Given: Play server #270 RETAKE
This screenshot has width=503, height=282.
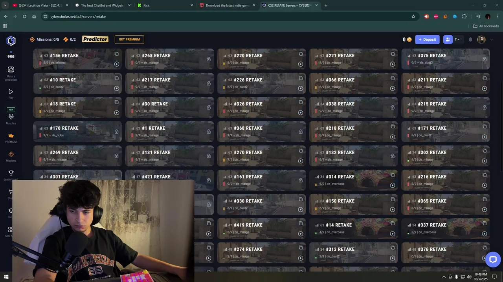Looking at the screenshot, I should (301, 161).
